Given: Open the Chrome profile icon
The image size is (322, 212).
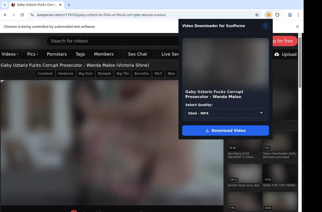Looking at the screenshot, I should 290,15.
